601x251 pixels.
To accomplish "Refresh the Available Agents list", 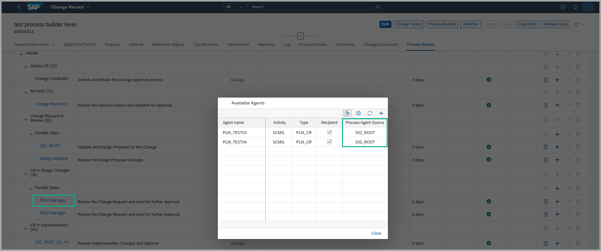I will pyautogui.click(x=370, y=113).
